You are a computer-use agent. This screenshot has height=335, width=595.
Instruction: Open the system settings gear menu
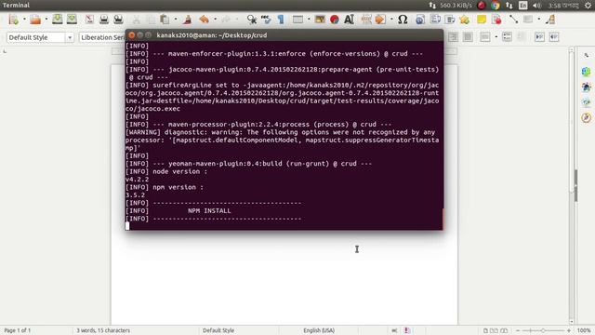588,6
